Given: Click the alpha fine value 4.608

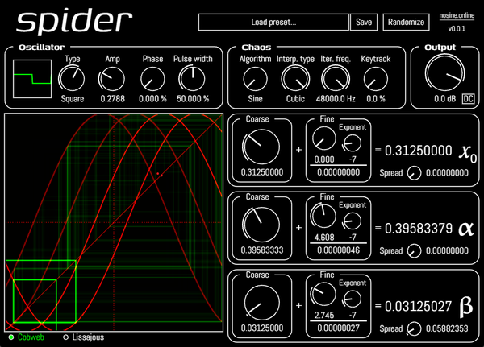Looking at the screenshot, I should [x=324, y=238].
